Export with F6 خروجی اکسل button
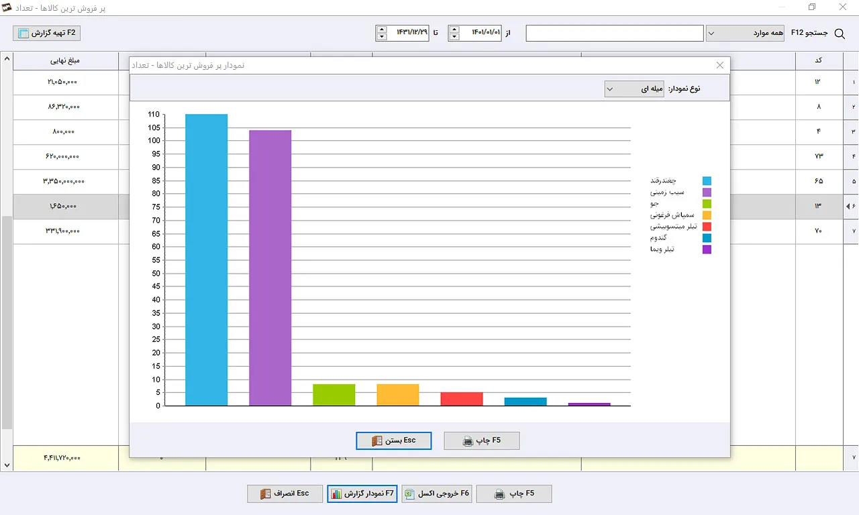 click(437, 494)
